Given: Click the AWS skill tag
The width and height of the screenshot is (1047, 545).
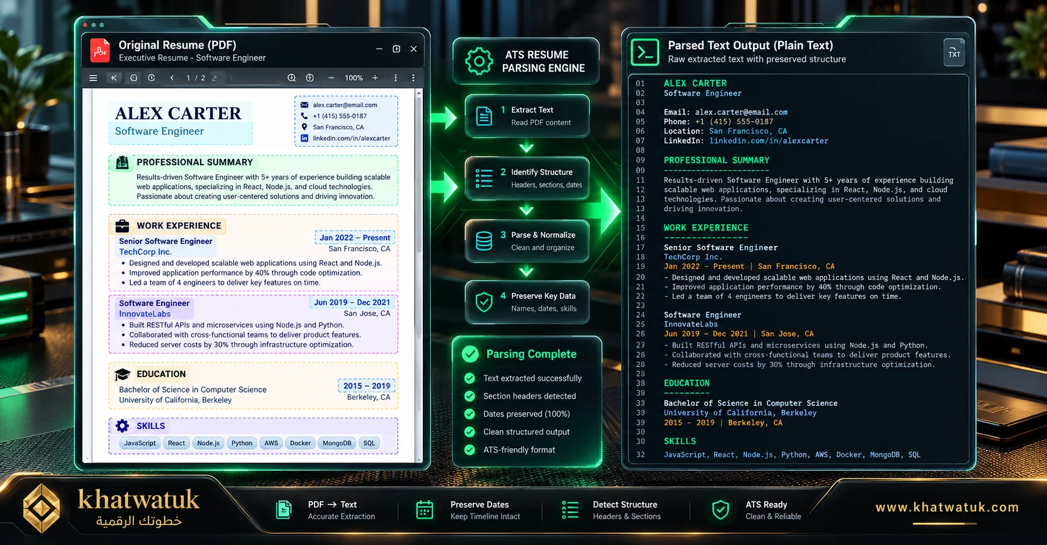Looking at the screenshot, I should point(271,443).
